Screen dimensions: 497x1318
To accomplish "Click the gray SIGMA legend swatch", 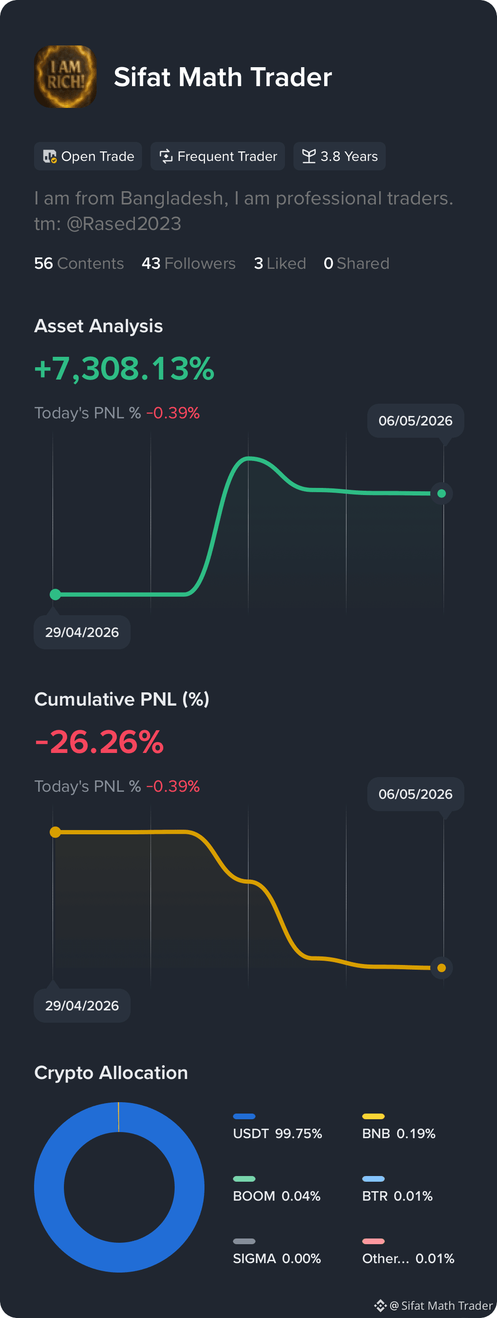I will pyautogui.click(x=244, y=1241).
